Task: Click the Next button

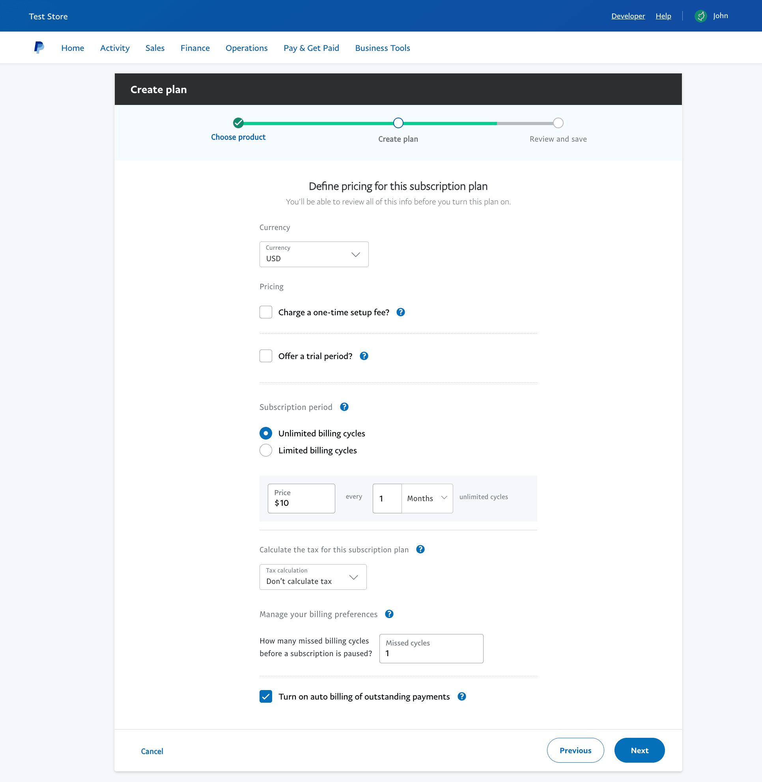Action: [639, 750]
